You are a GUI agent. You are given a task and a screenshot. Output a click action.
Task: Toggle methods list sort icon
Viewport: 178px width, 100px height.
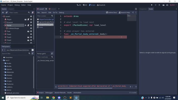pos(52,54)
